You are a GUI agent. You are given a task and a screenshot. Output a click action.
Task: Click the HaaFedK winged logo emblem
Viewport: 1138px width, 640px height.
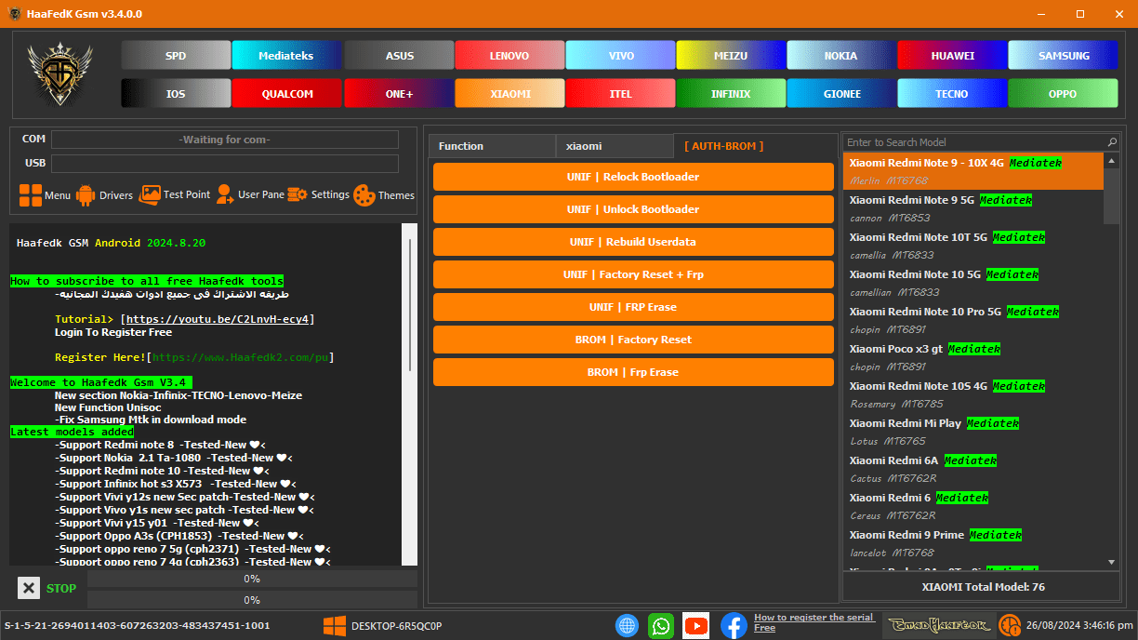click(60, 73)
